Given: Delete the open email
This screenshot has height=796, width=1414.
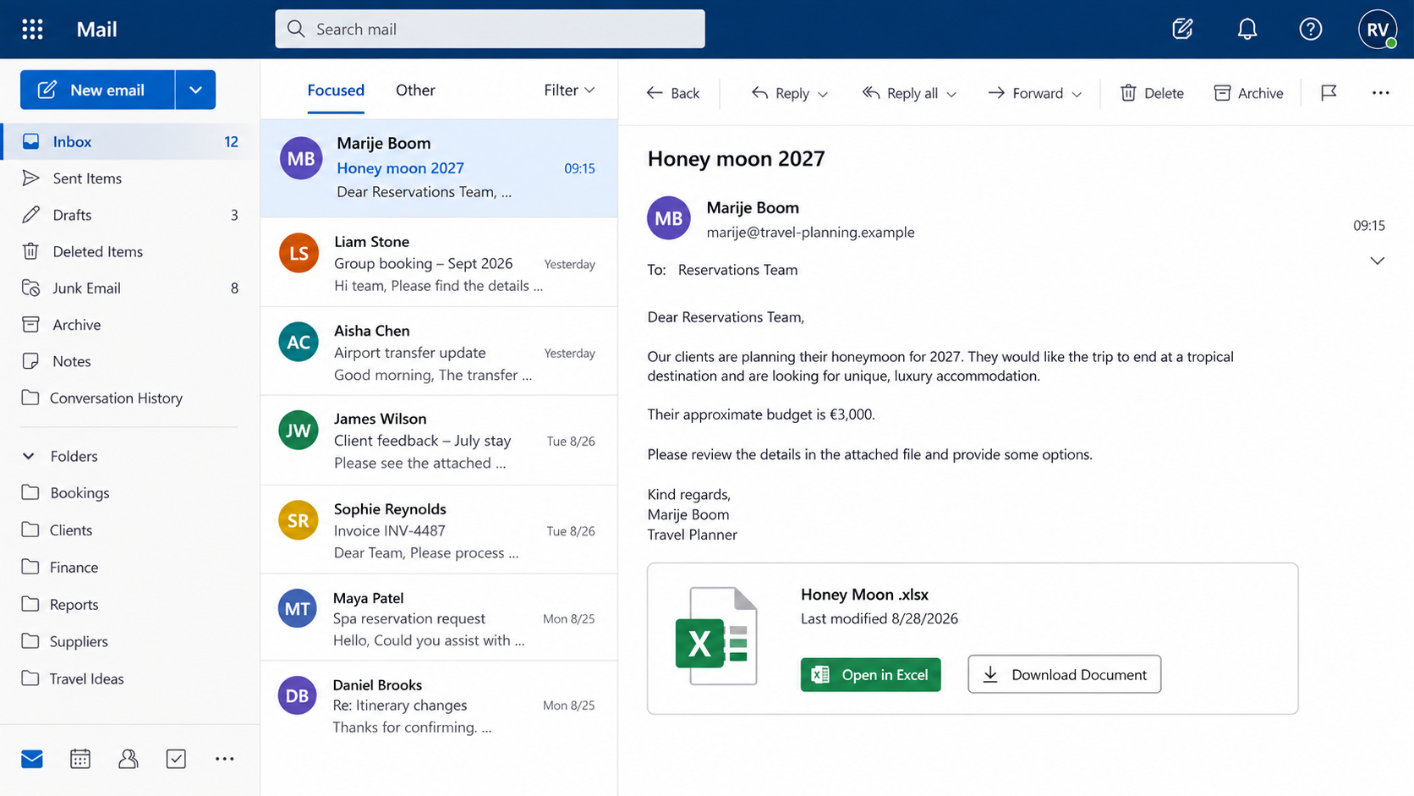Looking at the screenshot, I should pyautogui.click(x=1151, y=93).
